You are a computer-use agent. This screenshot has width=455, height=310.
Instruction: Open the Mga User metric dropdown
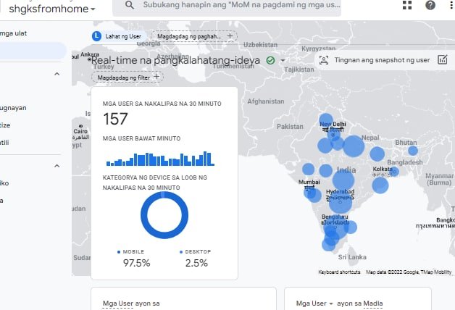pos(330,303)
